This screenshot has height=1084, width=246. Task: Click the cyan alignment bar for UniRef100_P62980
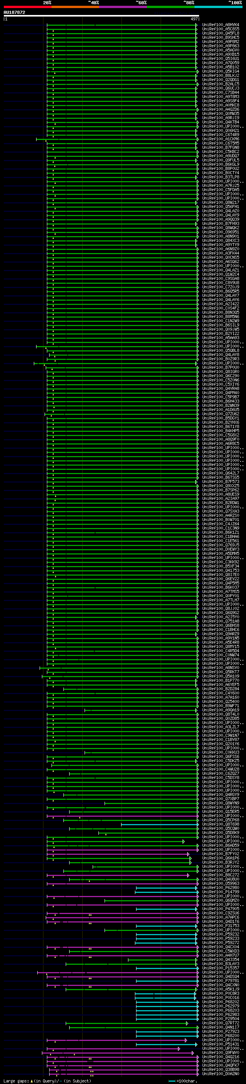click(166, 888)
